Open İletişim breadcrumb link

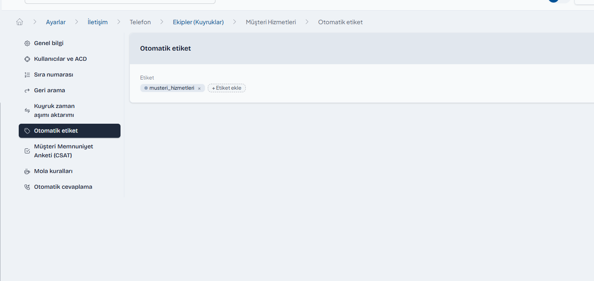coord(98,22)
